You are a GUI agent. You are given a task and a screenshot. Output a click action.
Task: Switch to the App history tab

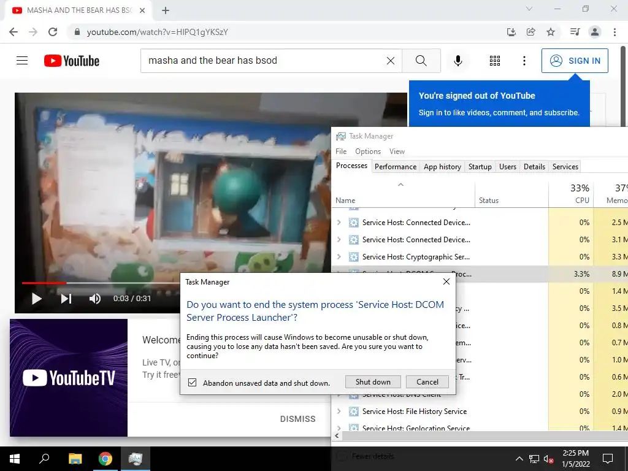point(442,167)
